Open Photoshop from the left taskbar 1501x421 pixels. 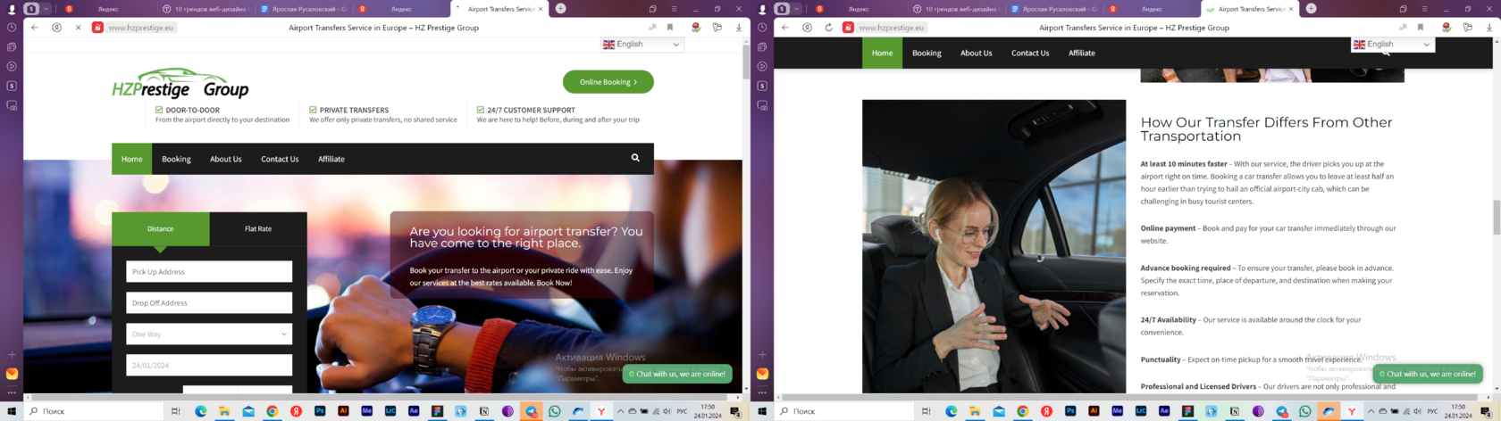click(x=320, y=411)
